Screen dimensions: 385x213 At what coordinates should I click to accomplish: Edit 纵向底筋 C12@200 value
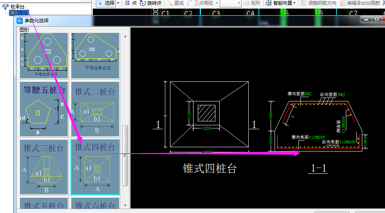(x=347, y=142)
